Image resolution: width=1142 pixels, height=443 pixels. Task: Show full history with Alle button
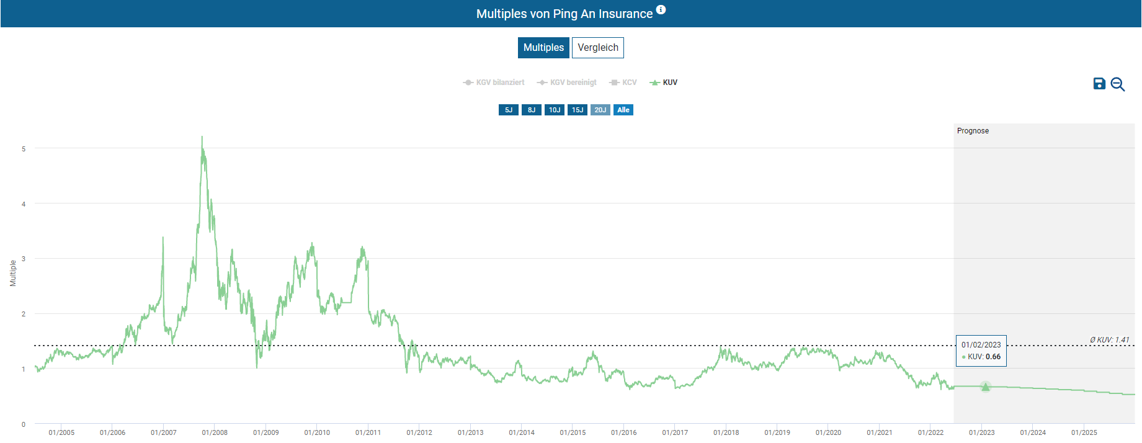pos(623,110)
